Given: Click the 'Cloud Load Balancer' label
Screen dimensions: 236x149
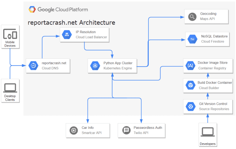Looking at the screenshot, I should [91, 37].
